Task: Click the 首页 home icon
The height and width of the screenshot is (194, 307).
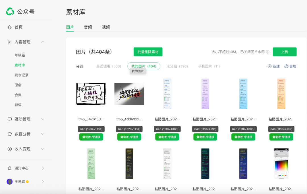Action: [x=10, y=27]
